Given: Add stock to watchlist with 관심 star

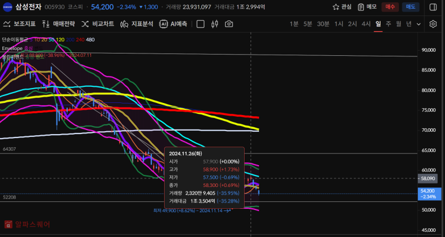Looking at the screenshot, I should tap(342, 7).
